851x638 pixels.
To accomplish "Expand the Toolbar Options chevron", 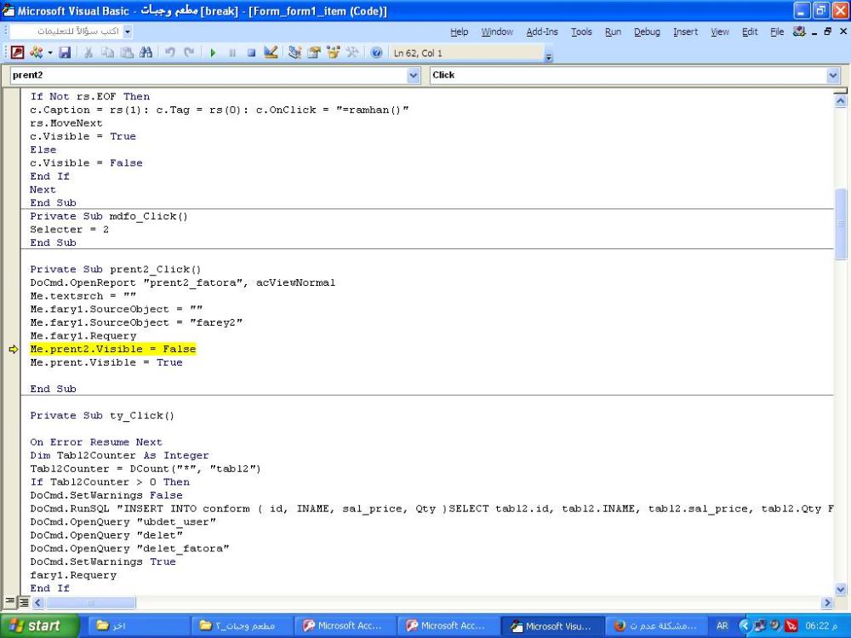I will pyautogui.click(x=549, y=56).
